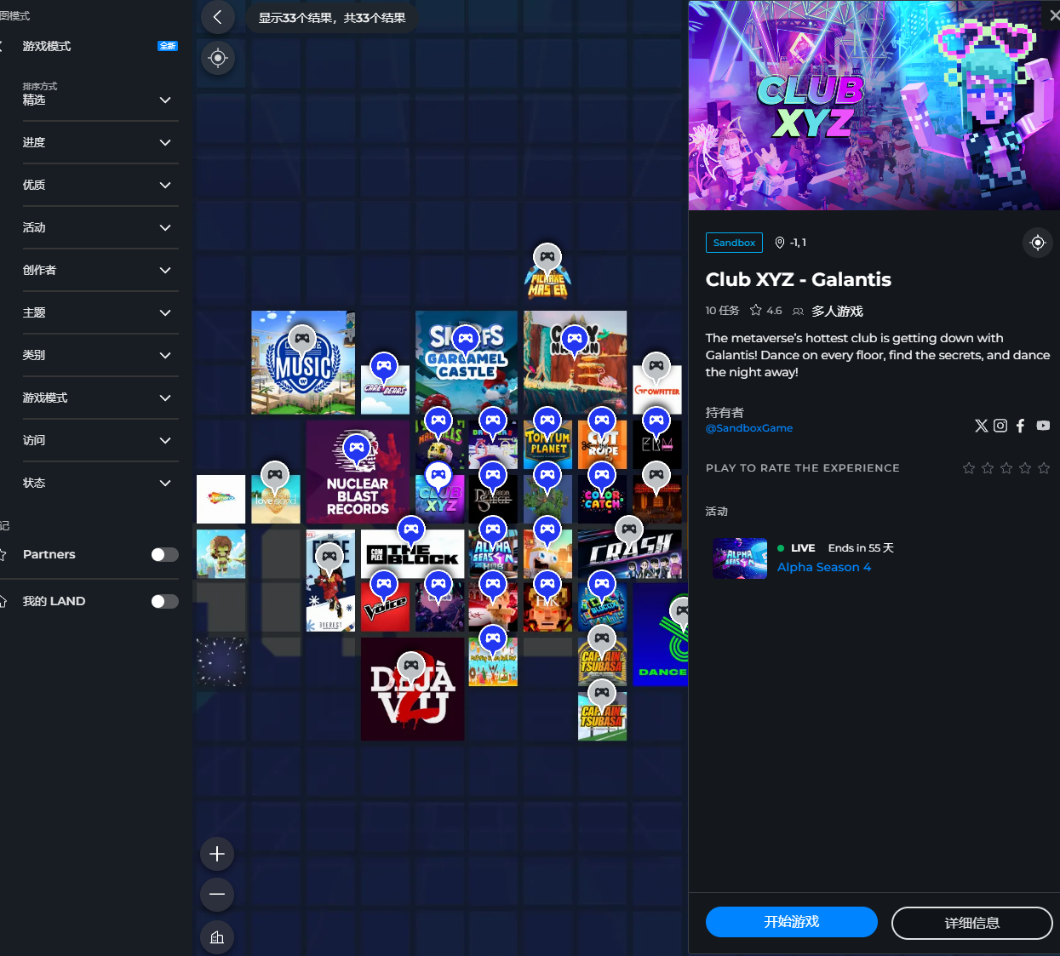Click the back arrow above the map
1060x956 pixels.
tap(218, 17)
